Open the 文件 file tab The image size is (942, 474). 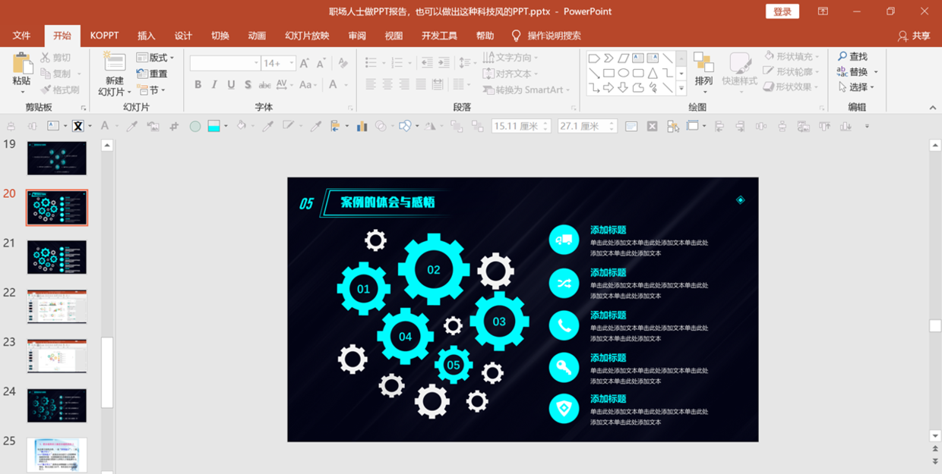21,36
